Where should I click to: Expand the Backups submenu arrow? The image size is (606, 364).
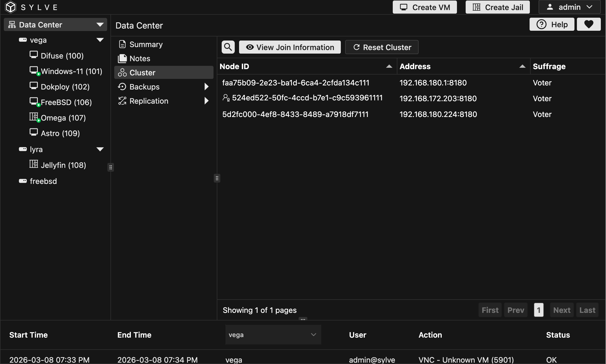[x=206, y=87]
